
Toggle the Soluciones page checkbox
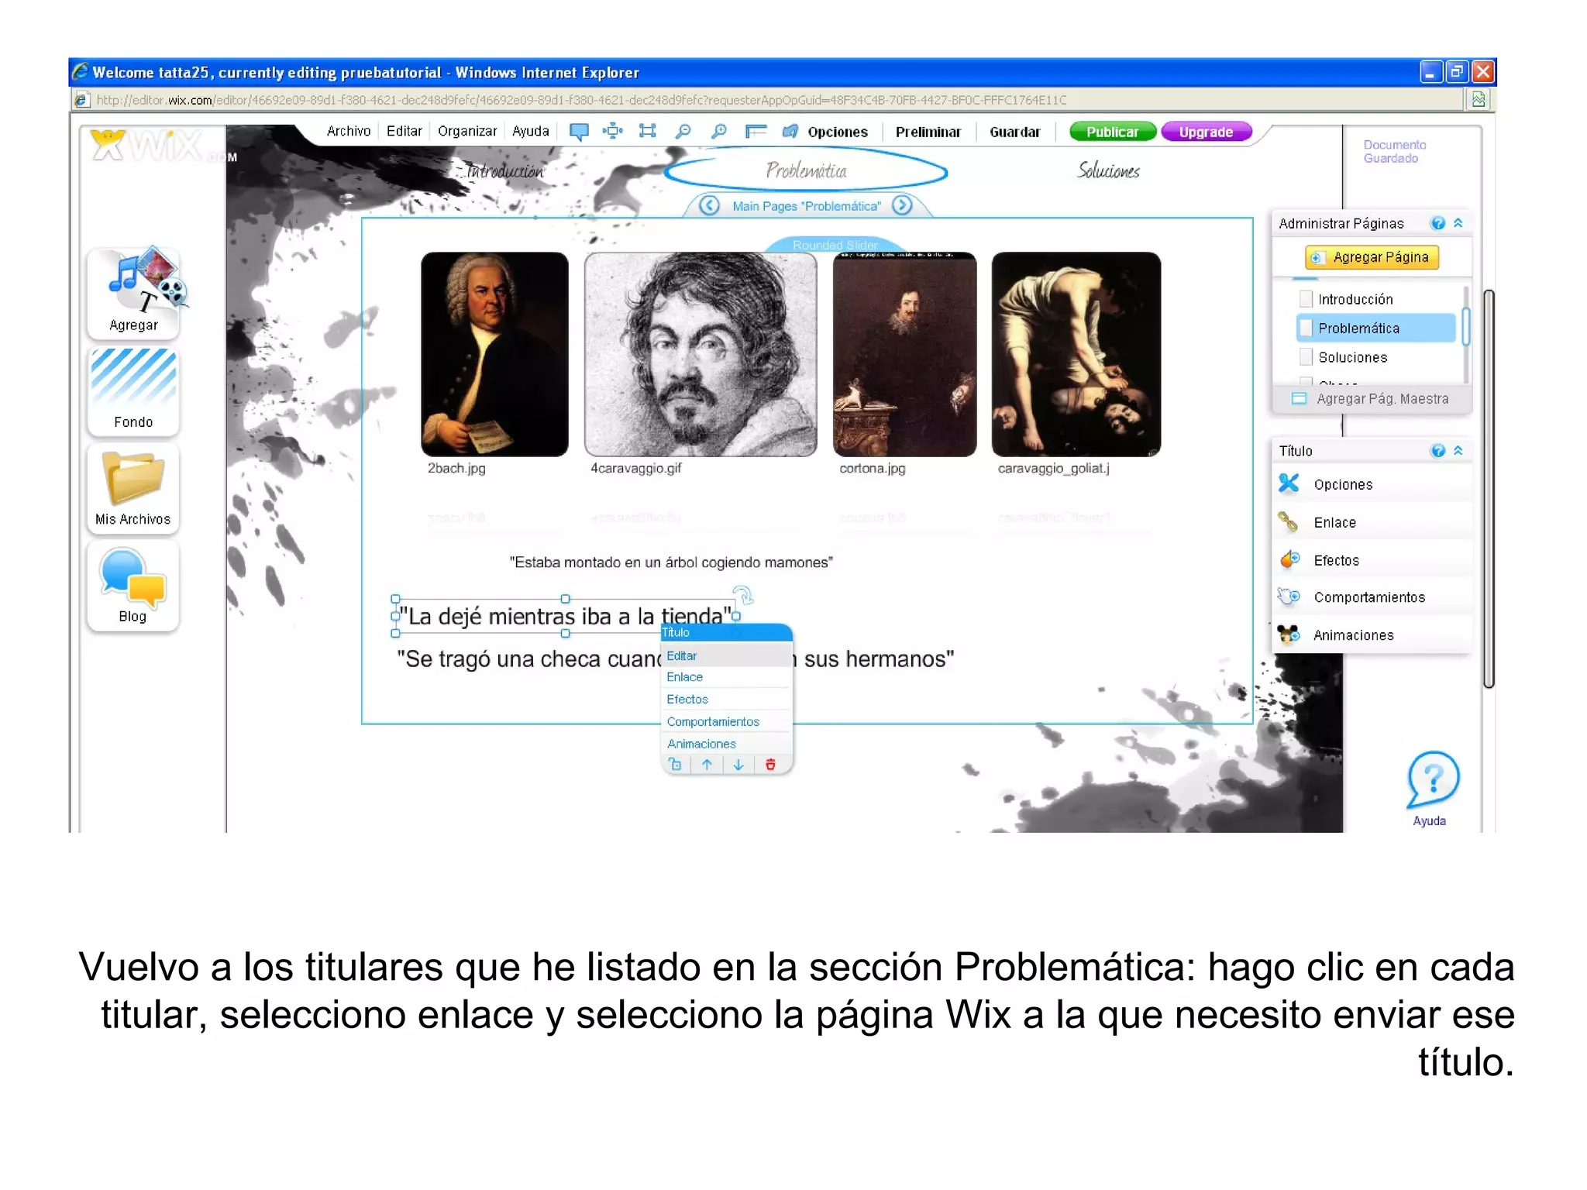tap(1306, 356)
